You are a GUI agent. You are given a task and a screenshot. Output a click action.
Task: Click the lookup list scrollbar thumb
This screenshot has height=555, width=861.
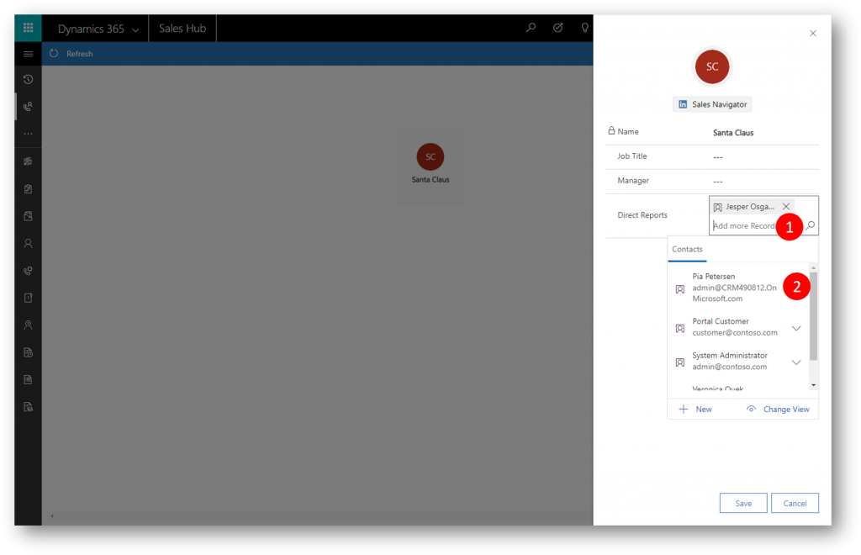[x=814, y=316]
